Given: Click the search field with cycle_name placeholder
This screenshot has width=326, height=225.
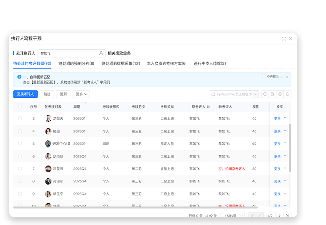Looking at the screenshot, I should pos(234,94).
